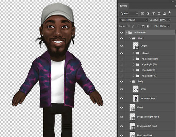
Task: Hide the Head group
Action: pos(121,38)
